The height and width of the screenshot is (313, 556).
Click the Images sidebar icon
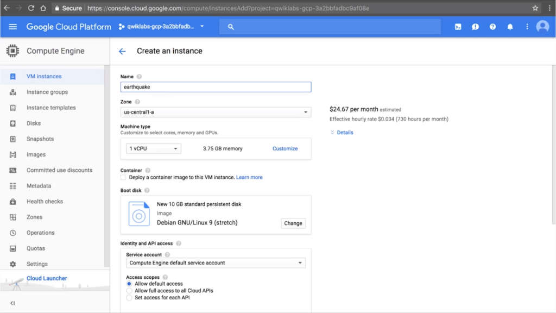(13, 154)
